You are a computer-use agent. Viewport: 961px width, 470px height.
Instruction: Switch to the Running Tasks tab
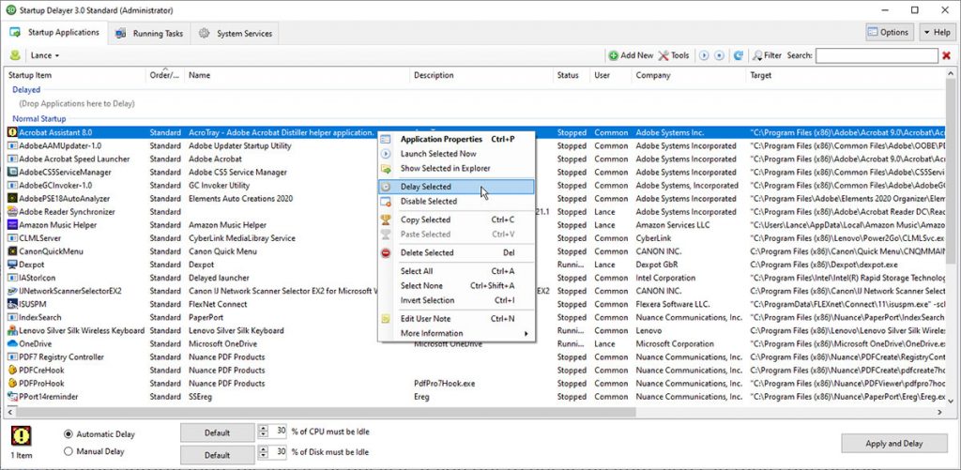[150, 34]
